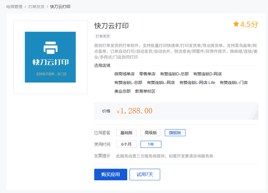Click the 发票提示 label
This screenshot has width=268, height=193.
pos(102,156)
